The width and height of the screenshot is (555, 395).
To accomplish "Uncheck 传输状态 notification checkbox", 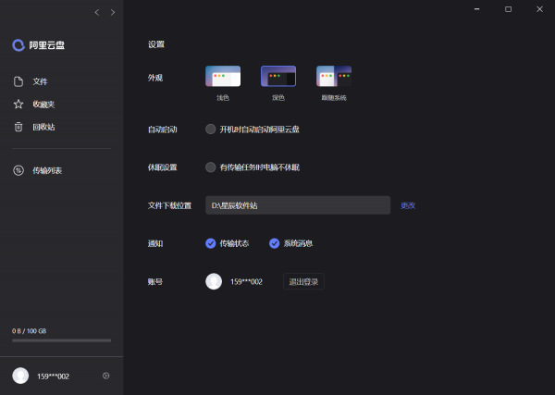I will tap(211, 243).
